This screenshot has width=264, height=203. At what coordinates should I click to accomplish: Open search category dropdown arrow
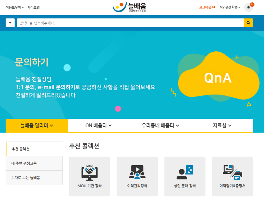10,23
